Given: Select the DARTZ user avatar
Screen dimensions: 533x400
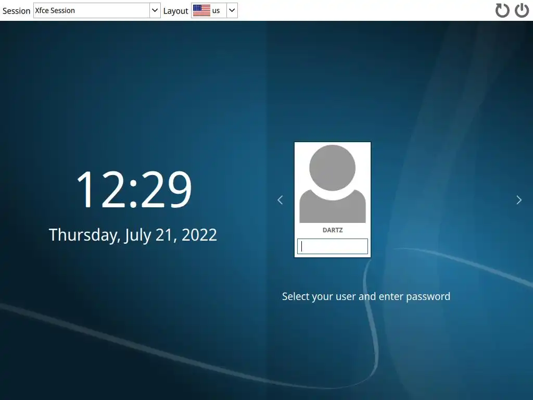Looking at the screenshot, I should 333,184.
